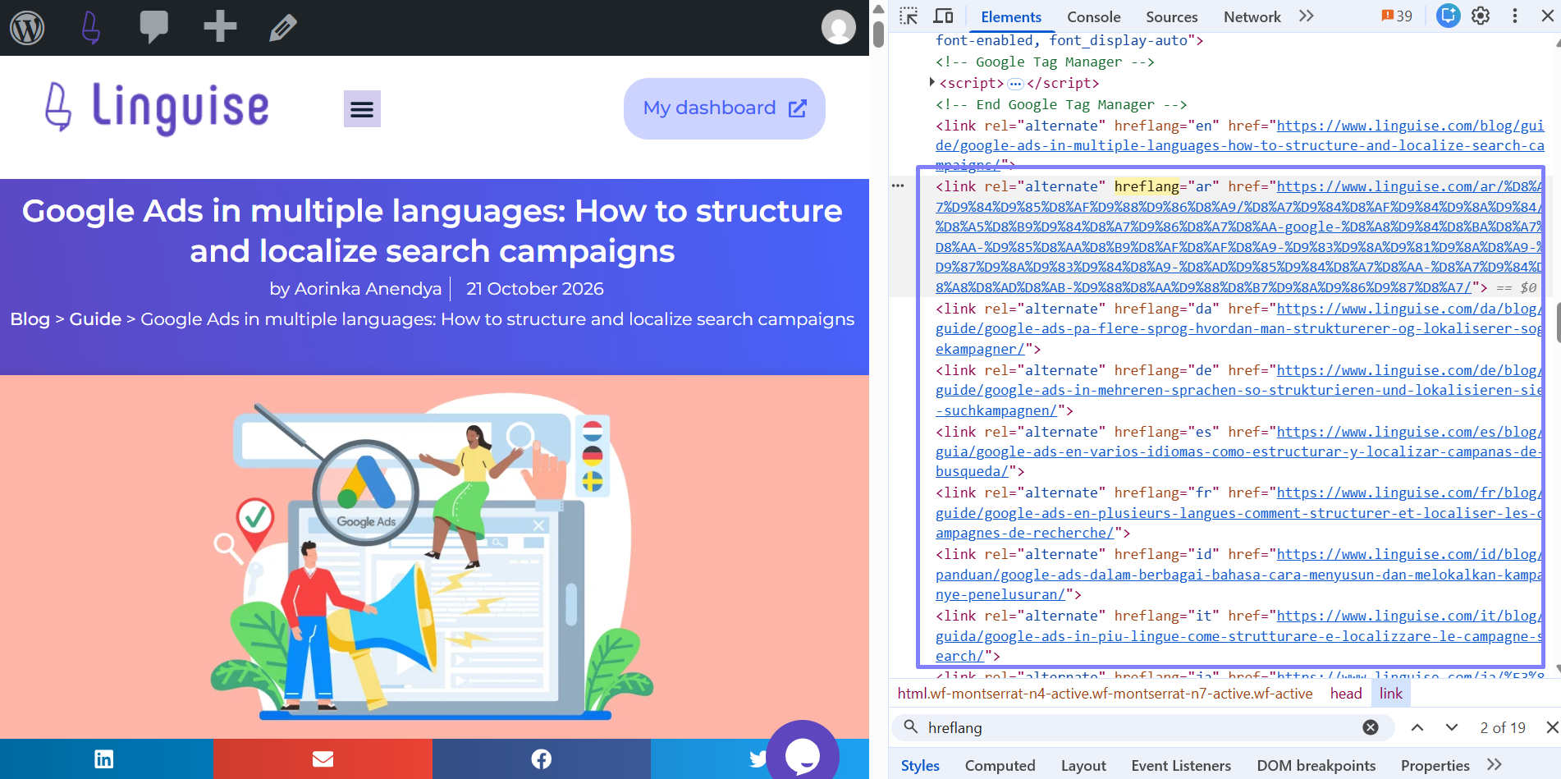Open the 39 issues counter

tap(1397, 16)
